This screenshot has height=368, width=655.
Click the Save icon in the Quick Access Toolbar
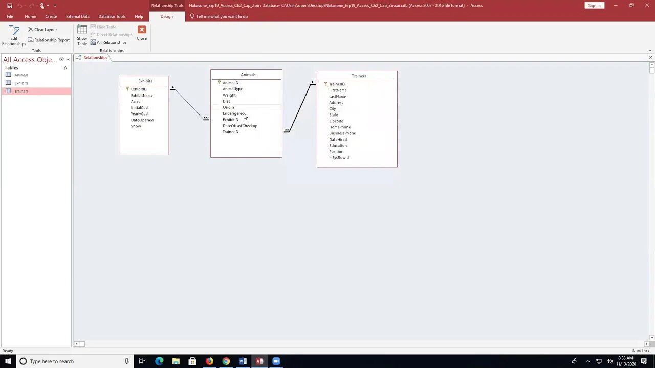coord(9,5)
